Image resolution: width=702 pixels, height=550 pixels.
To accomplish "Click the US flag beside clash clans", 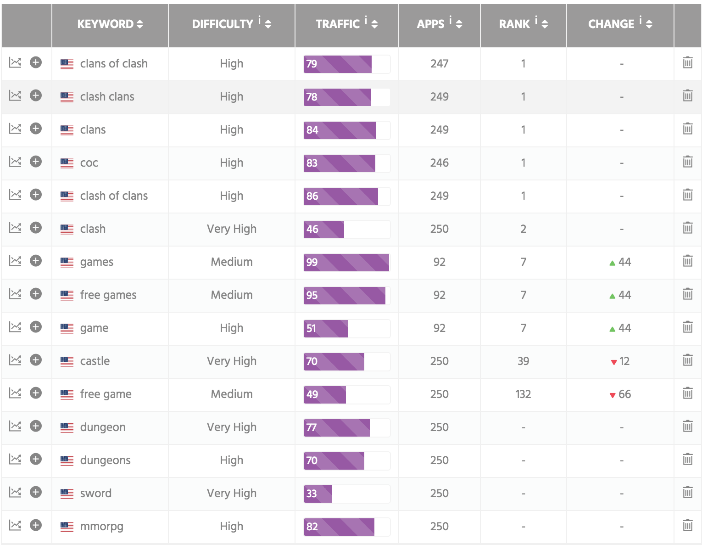I will [67, 97].
